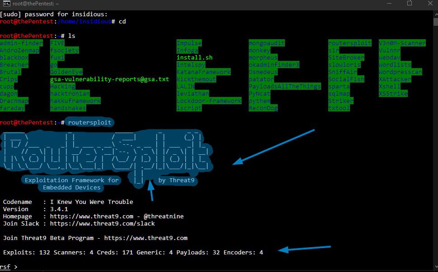Click the vertical scrollbar thumb
The height and width of the screenshot is (272, 438).
(x=435, y=22)
